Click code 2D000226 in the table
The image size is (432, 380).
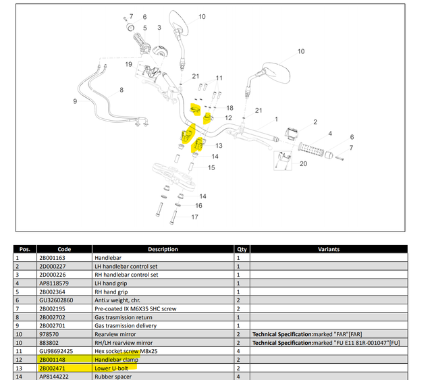pyautogui.click(x=53, y=275)
